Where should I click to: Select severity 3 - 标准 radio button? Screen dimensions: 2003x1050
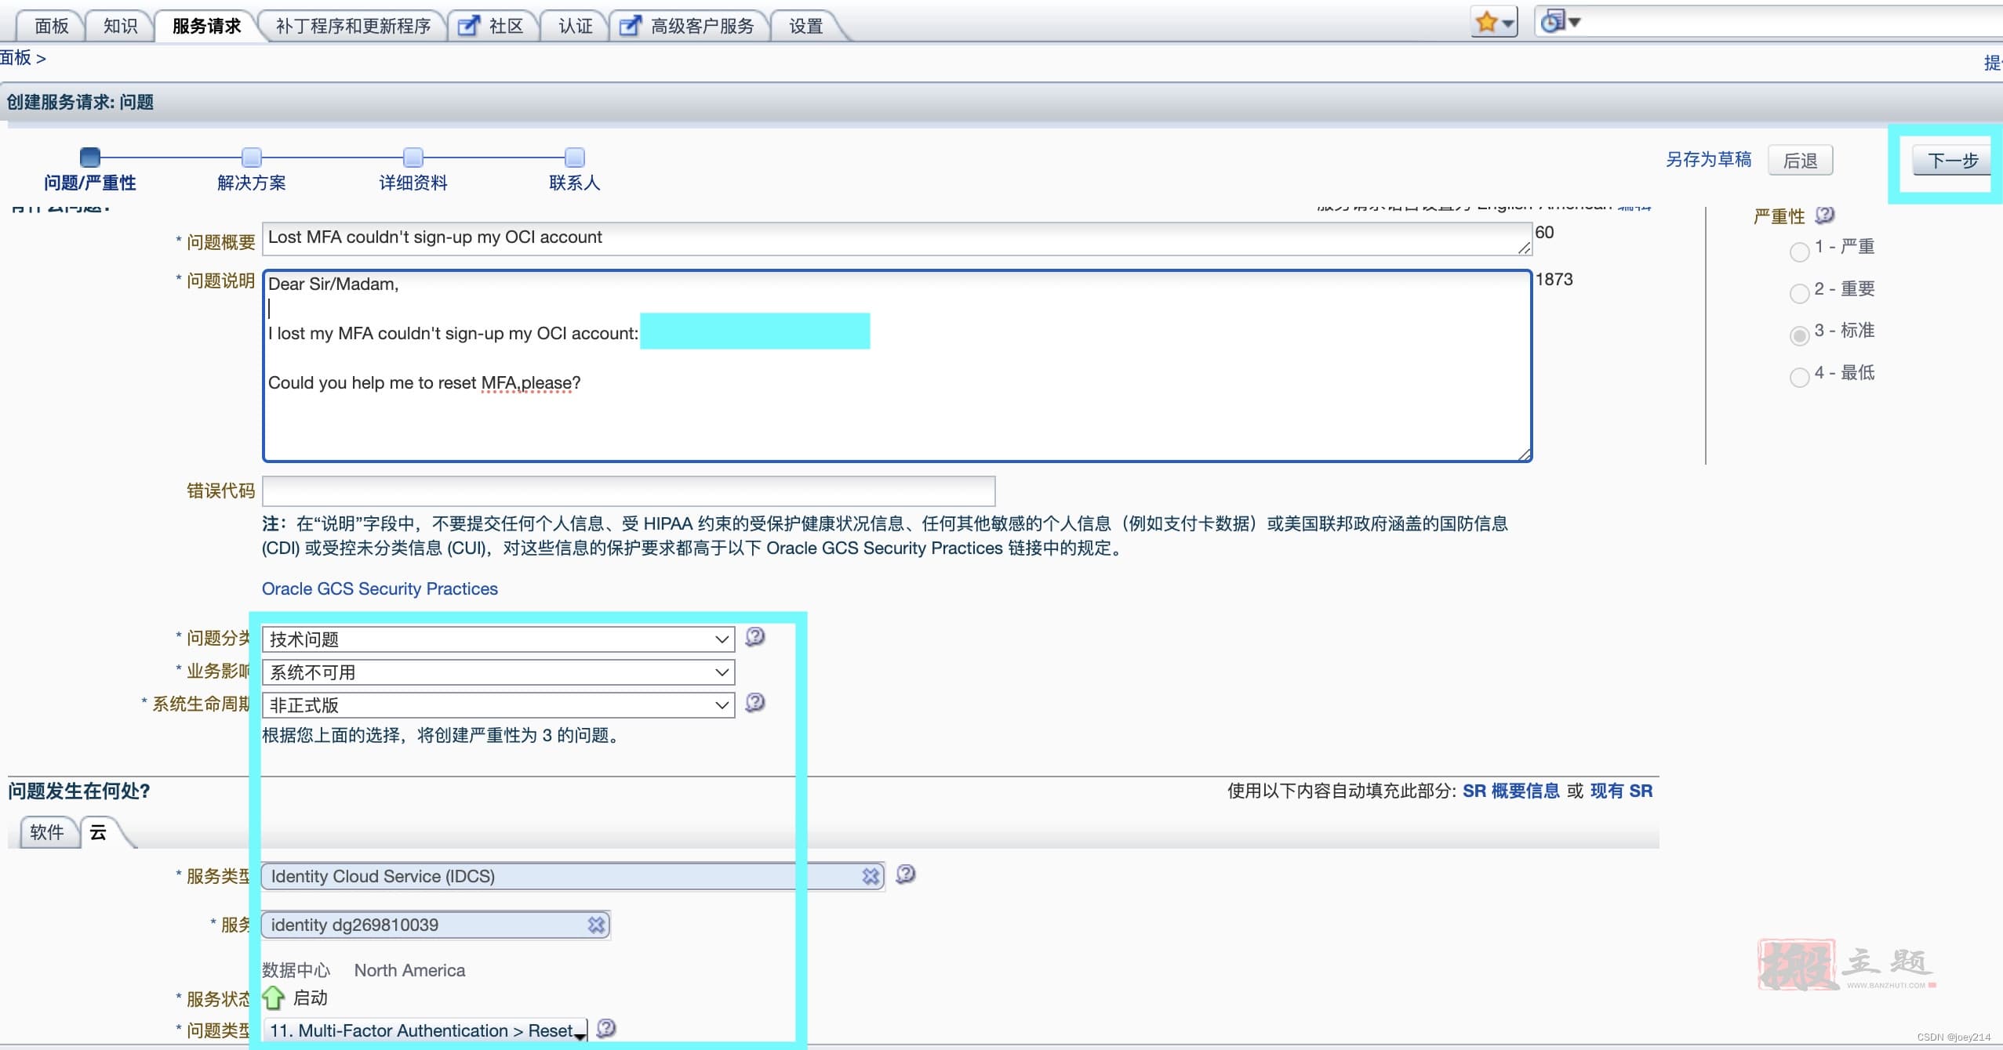tap(1800, 335)
